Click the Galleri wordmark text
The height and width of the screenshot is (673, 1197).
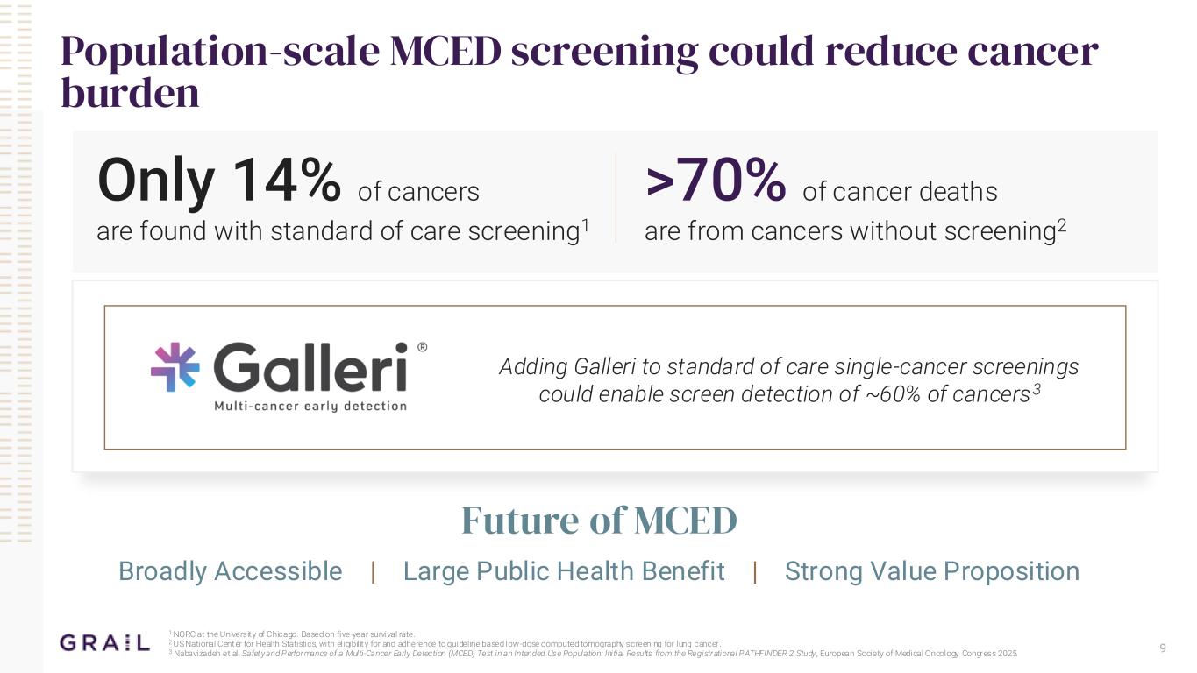tap(310, 368)
